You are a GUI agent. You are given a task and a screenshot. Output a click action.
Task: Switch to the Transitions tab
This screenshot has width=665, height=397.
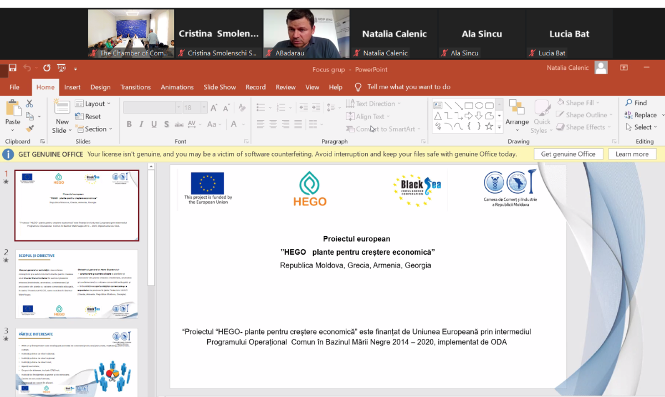[135, 87]
